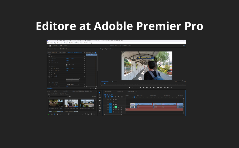Select the first clip thumbnail in Project panel
Screen dimensions: 239x148
[56, 103]
